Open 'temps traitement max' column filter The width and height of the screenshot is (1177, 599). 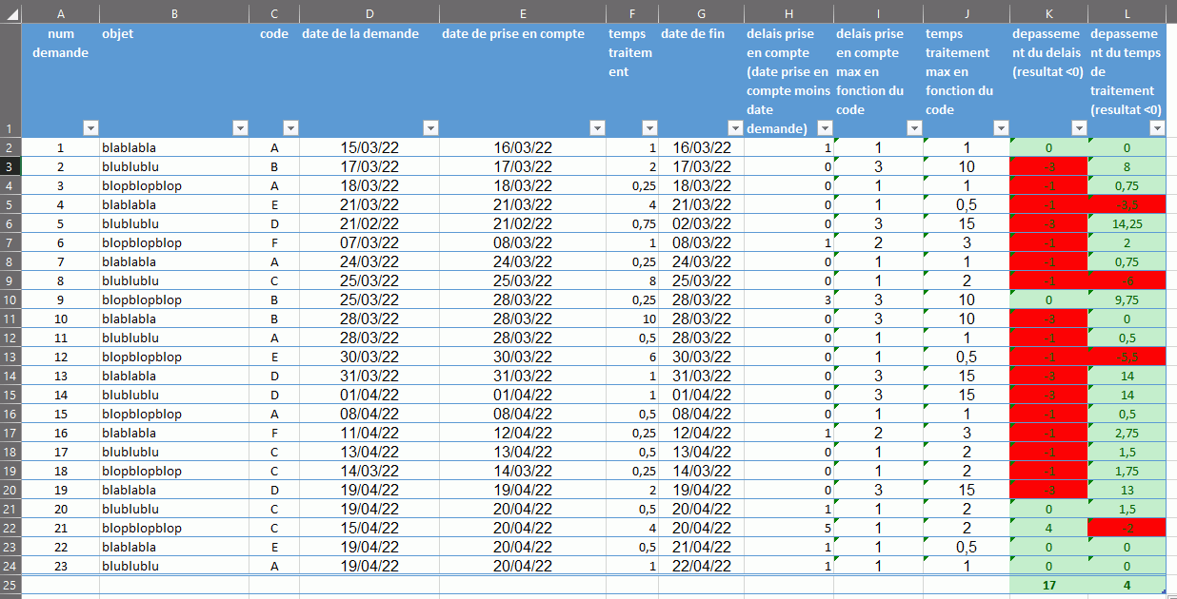1001,128
